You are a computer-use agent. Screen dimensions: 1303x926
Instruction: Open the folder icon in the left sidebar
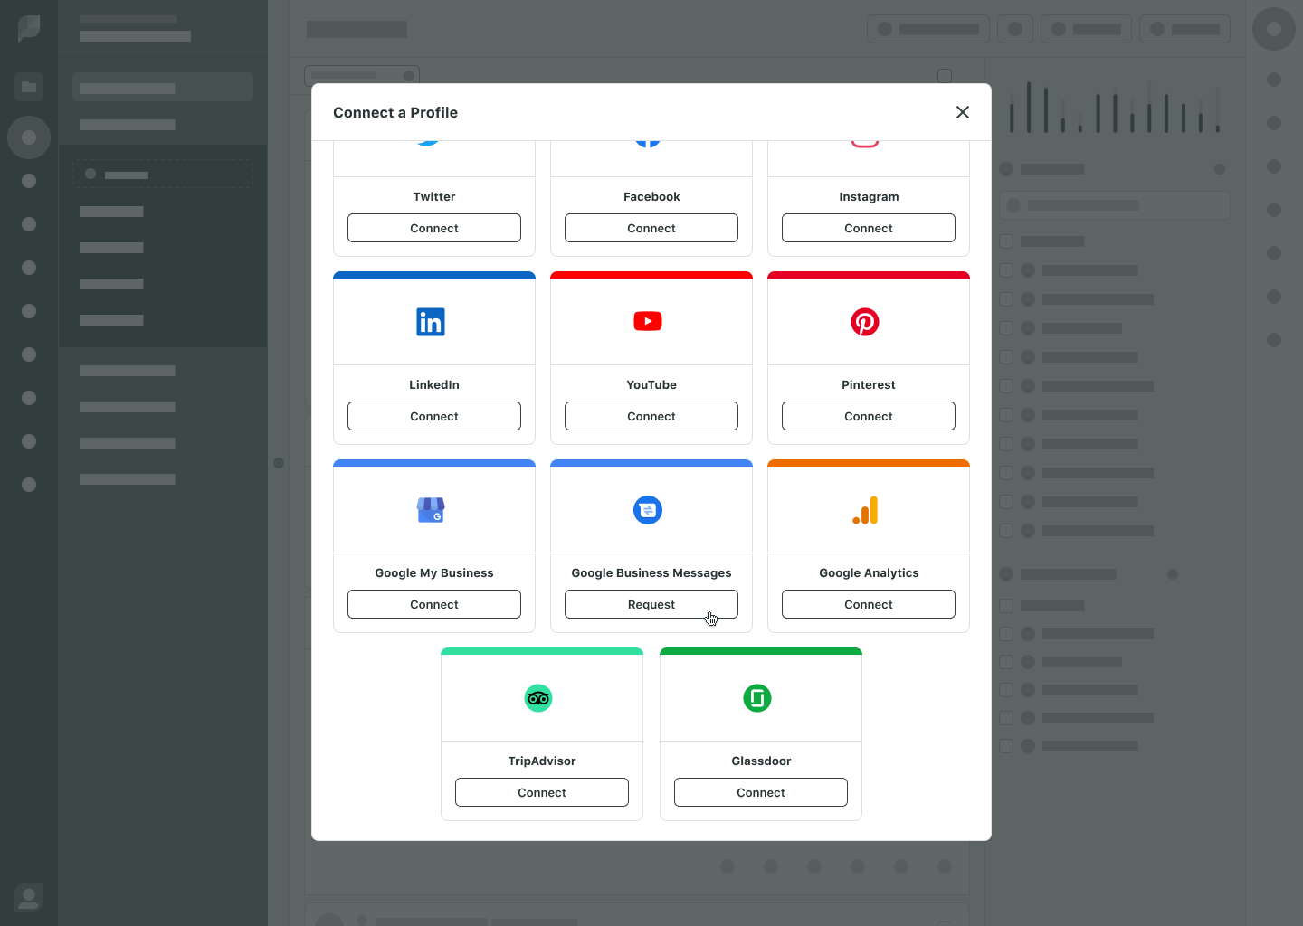pos(28,86)
